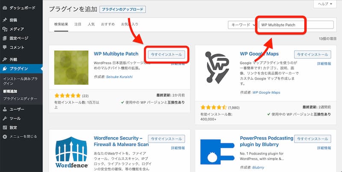
Task: Click the (22) ratings count text
Action: [x=85, y=96]
